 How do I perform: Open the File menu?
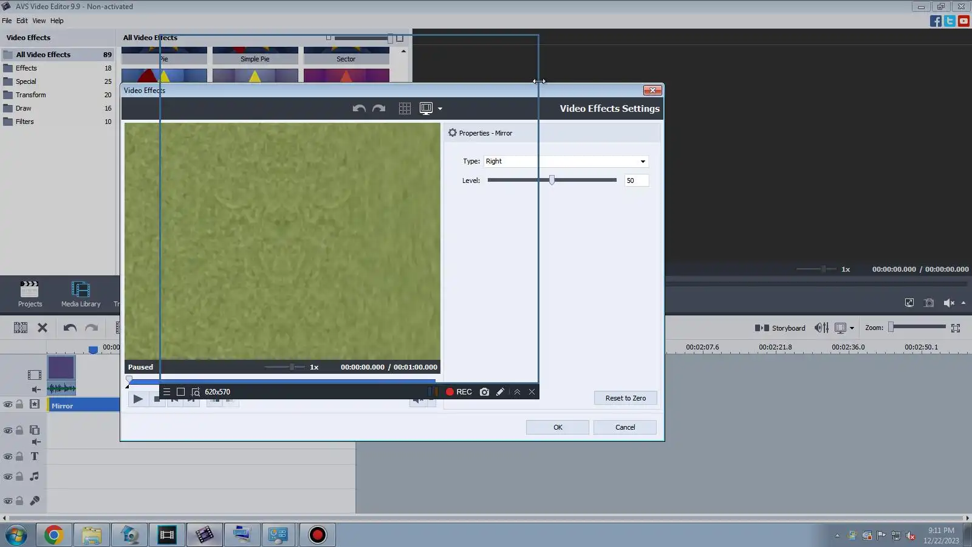pos(7,21)
